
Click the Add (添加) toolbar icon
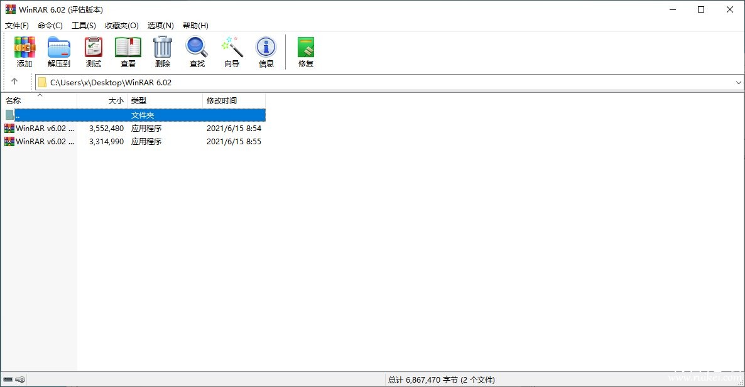click(24, 51)
